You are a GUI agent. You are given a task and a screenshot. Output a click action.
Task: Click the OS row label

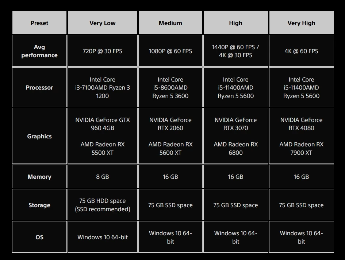(39, 237)
